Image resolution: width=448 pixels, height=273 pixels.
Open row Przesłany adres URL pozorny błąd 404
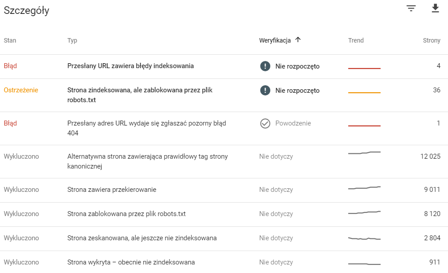tap(224, 128)
